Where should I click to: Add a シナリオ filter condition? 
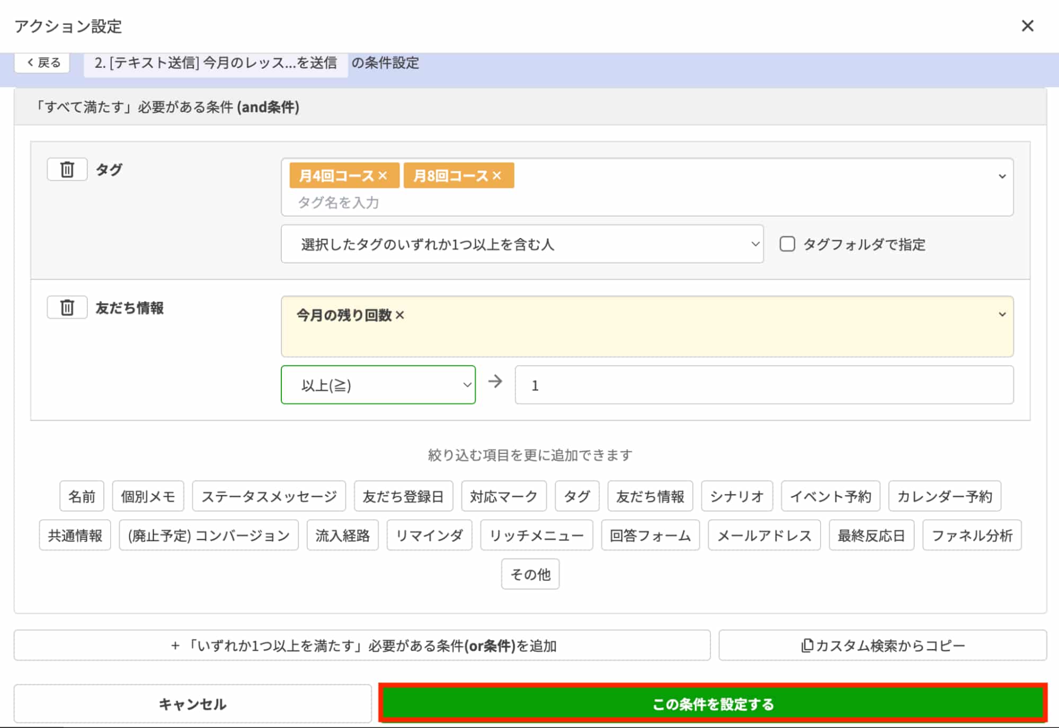737,496
